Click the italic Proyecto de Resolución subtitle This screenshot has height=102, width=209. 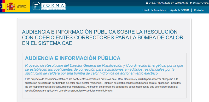tap(104, 69)
